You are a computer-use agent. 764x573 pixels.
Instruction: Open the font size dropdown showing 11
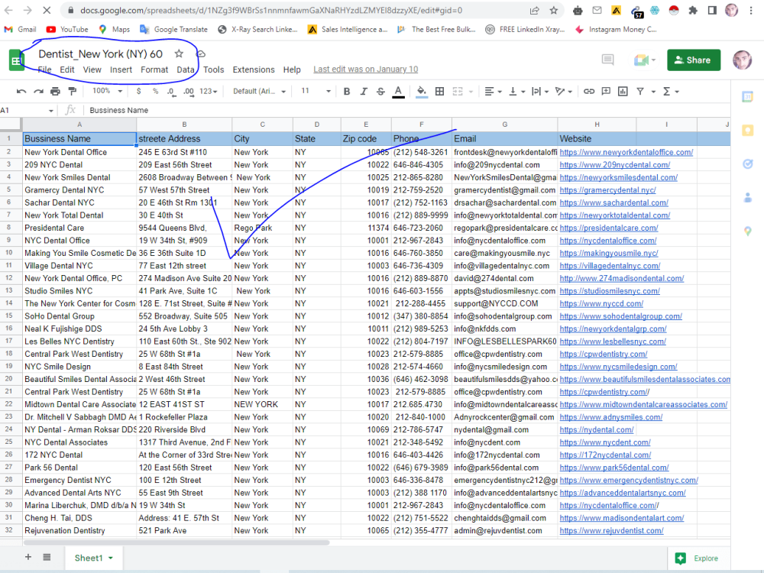(316, 91)
